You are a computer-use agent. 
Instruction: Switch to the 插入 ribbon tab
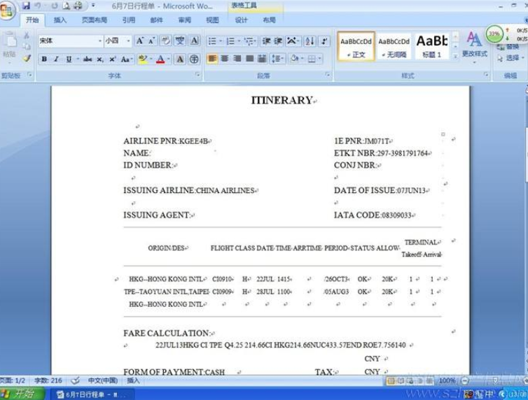(60, 20)
